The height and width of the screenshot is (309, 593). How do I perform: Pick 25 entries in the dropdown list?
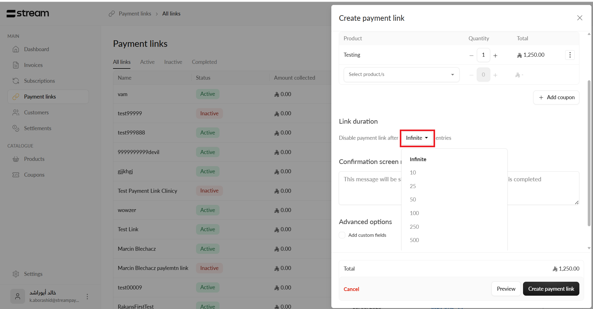click(413, 186)
